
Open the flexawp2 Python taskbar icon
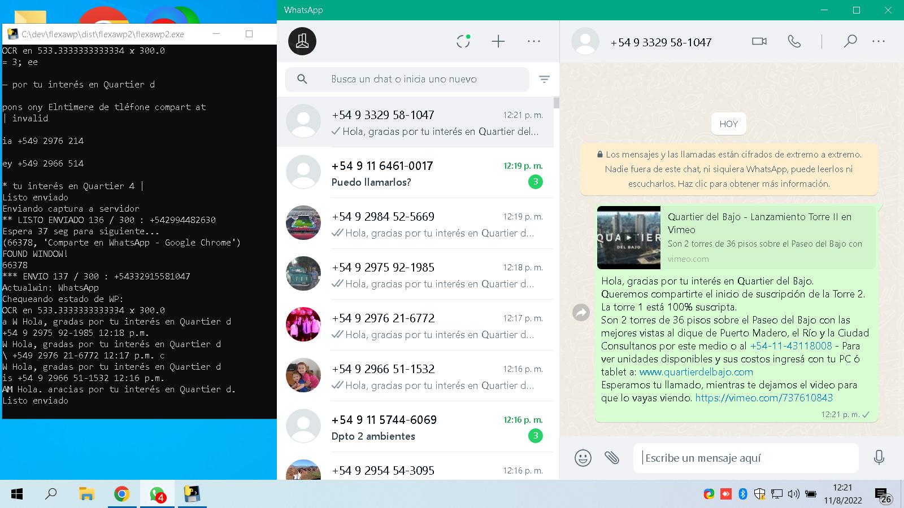[x=192, y=494]
